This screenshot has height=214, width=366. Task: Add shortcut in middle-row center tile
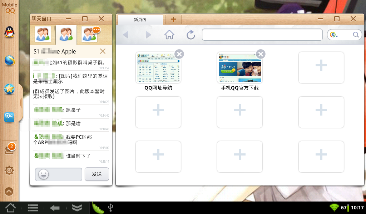240,112
